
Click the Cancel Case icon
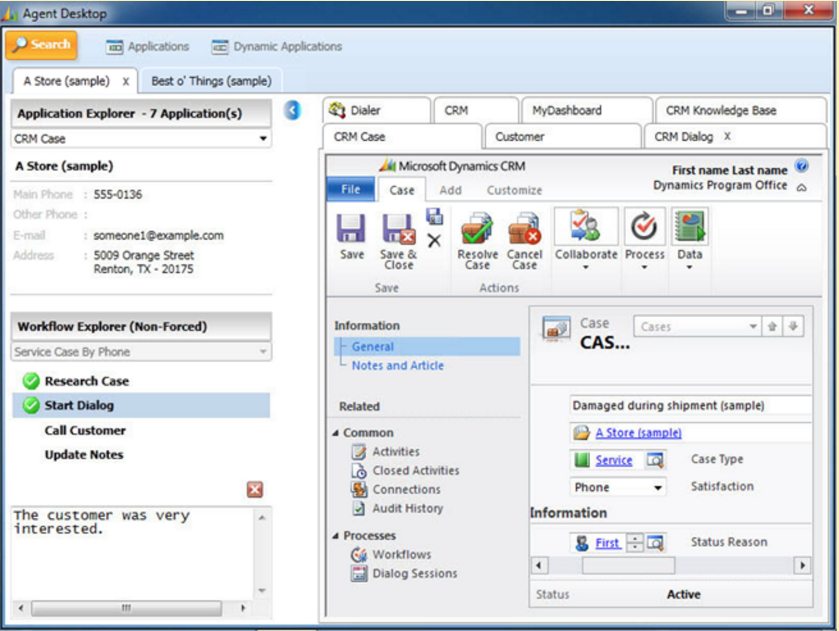coord(525,229)
